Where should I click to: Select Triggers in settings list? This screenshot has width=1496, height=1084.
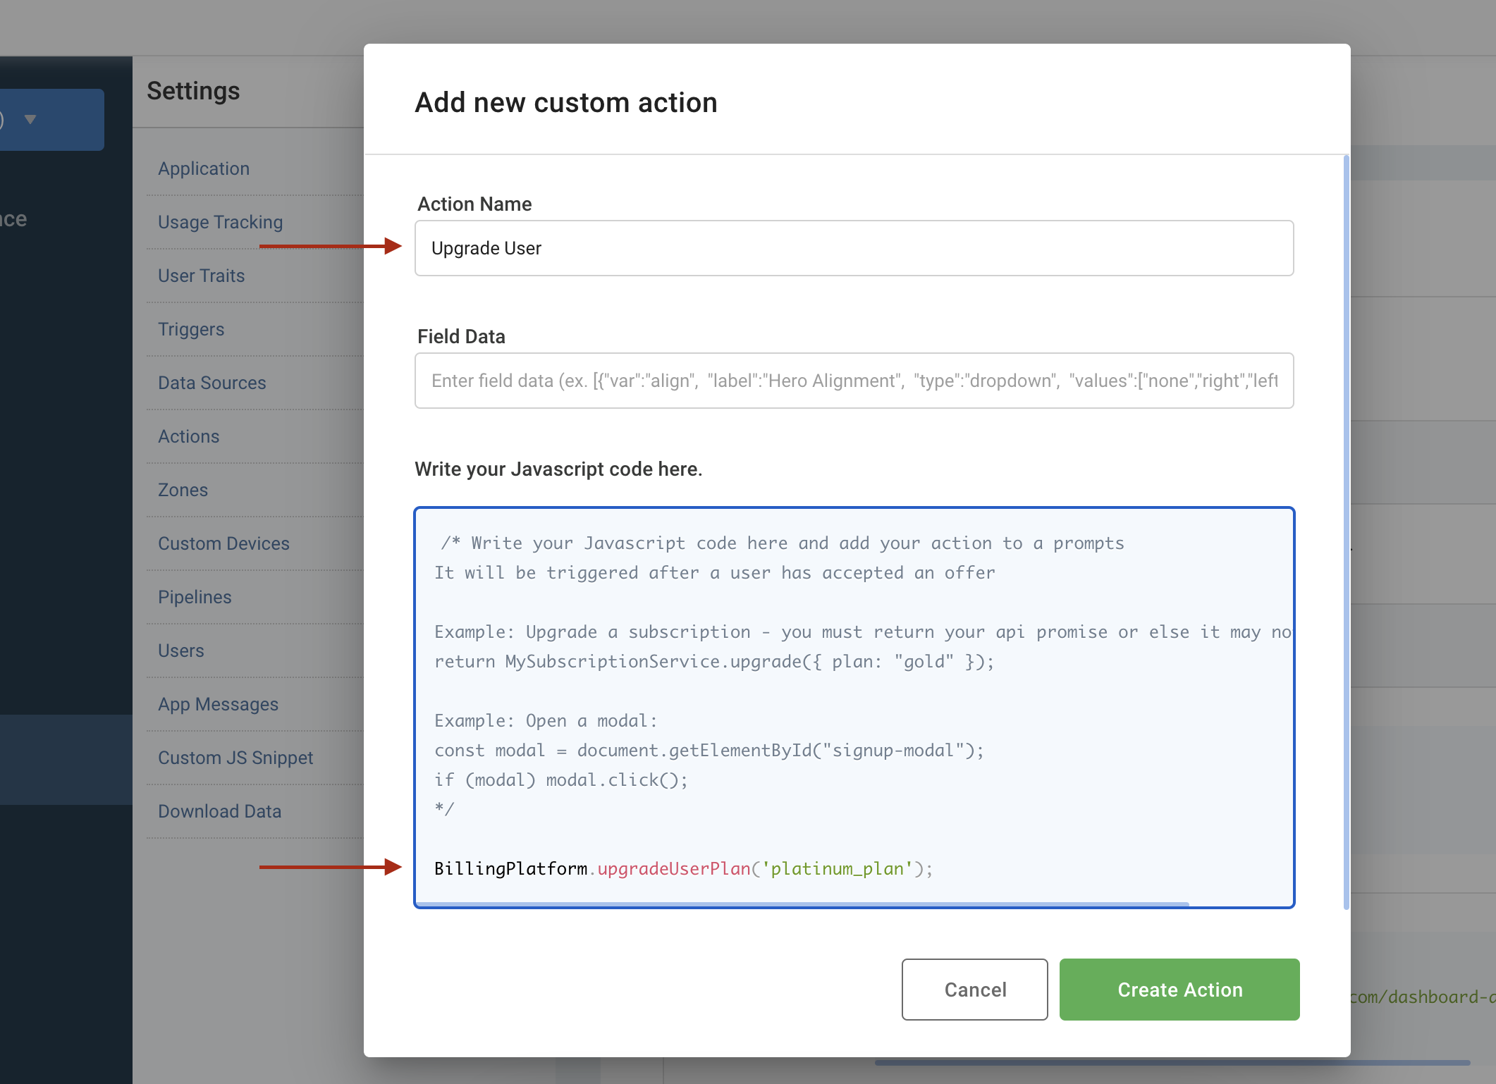190,329
